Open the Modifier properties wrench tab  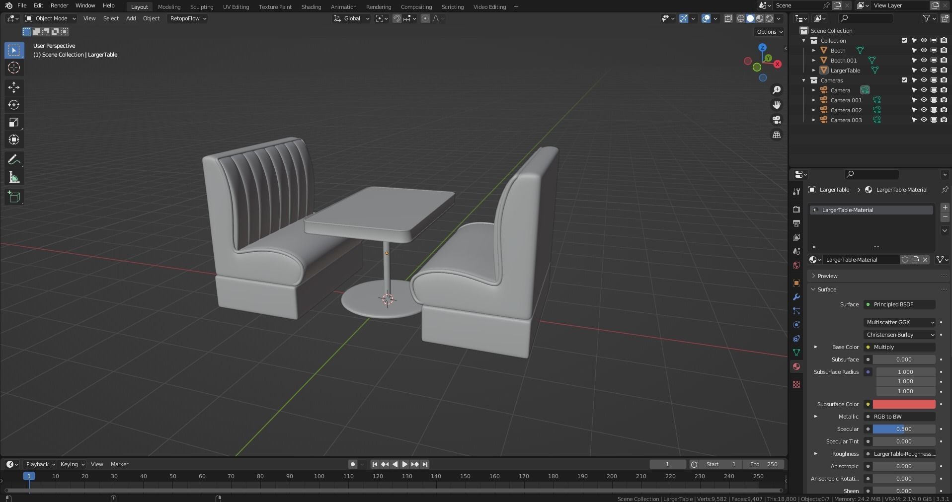[x=796, y=296]
